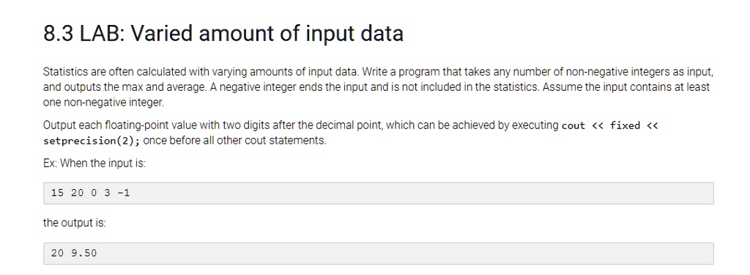Click inside the sample output code box
Screen dimensions: 750x275
(379, 254)
